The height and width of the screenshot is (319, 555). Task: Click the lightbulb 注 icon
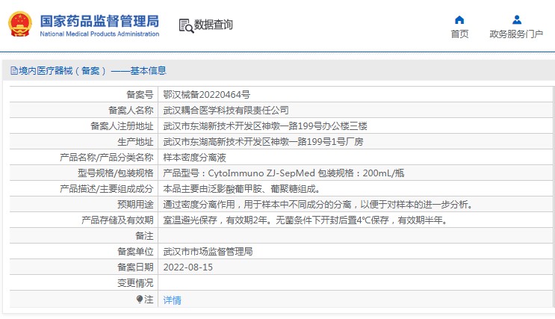coord(140,300)
